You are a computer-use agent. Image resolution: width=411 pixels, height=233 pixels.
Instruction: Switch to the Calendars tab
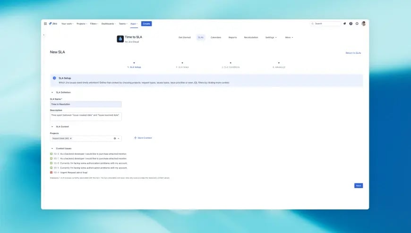[216, 37]
